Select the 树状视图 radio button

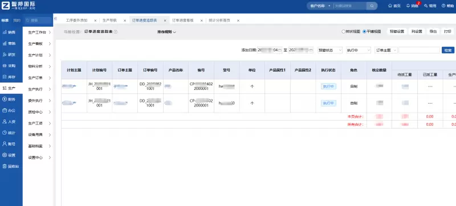pos(344,32)
